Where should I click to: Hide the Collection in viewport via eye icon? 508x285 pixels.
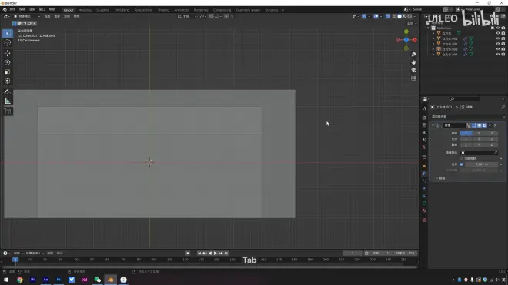[x=498, y=28]
